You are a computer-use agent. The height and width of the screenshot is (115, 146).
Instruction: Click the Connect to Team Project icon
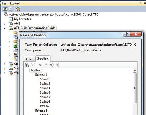[18, 9]
